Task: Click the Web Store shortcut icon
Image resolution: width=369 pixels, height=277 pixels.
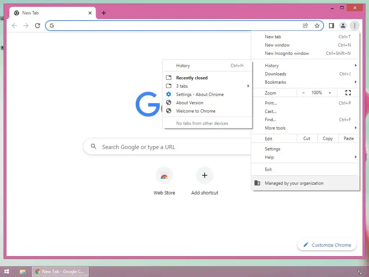Action: click(x=164, y=176)
